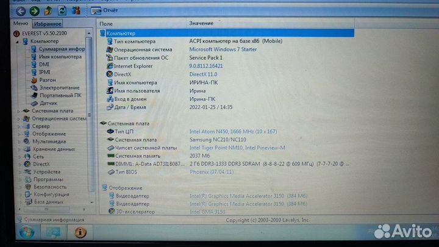This screenshot has height=247, width=439.
Task: Collapse the Компьютер tree node
Action: 18,41
